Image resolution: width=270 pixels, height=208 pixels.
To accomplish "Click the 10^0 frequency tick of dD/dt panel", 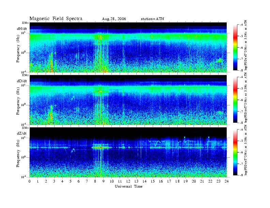I will 23,105.
